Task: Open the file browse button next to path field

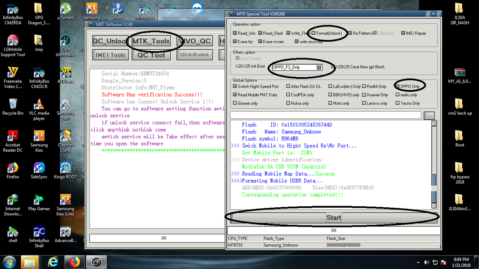Action: pyautogui.click(x=429, y=115)
